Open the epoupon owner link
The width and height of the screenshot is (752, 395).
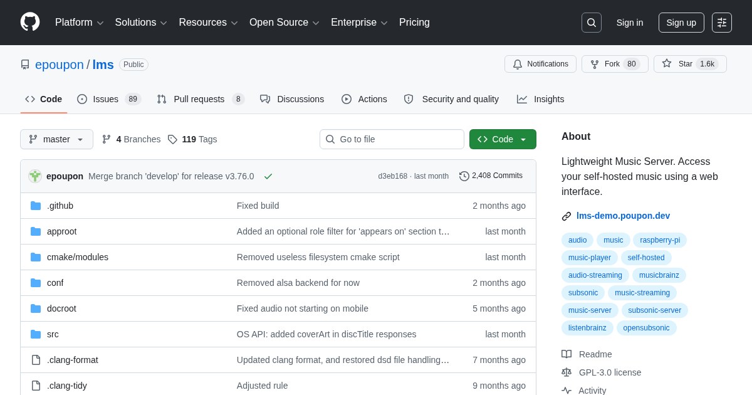click(60, 65)
